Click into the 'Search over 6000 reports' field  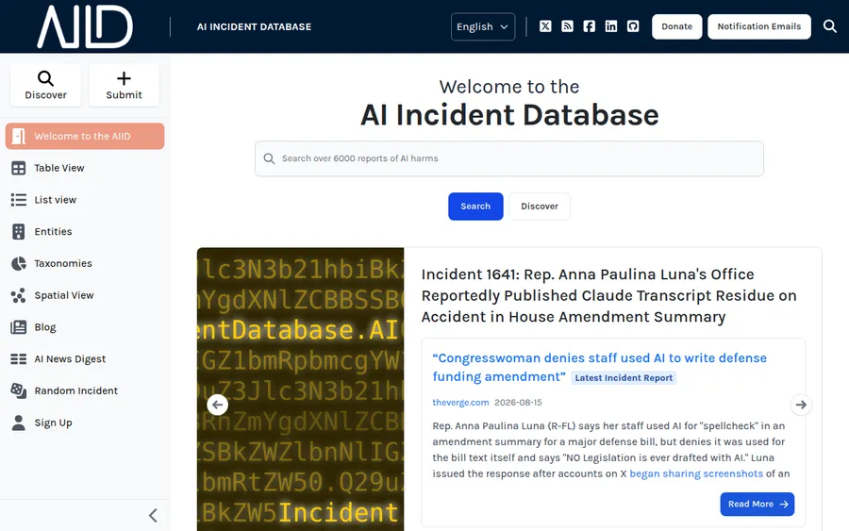[509, 158]
